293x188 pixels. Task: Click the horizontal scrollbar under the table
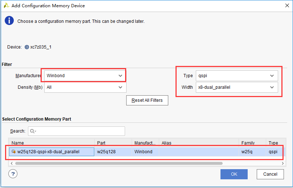tap(119, 163)
